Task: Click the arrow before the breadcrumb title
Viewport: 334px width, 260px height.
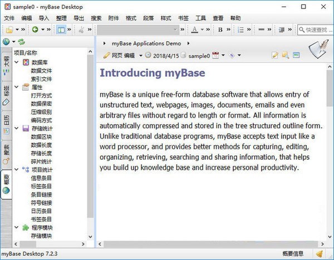Action: (x=105, y=43)
